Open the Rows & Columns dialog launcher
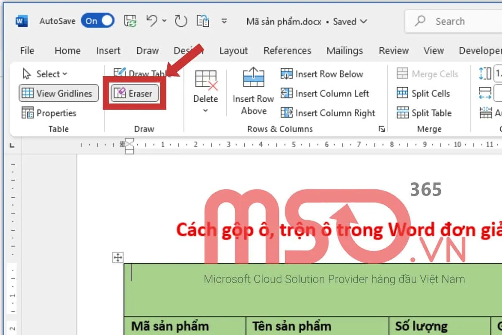 pyautogui.click(x=382, y=129)
